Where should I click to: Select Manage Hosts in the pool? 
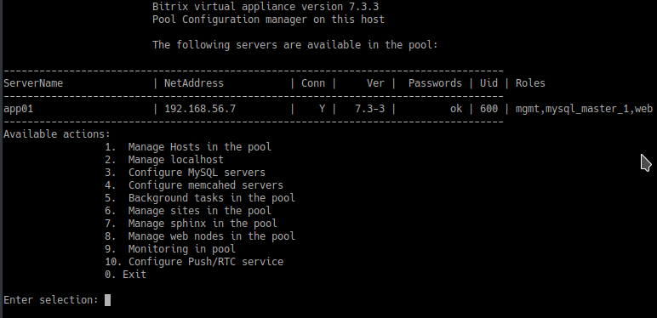[199, 147]
